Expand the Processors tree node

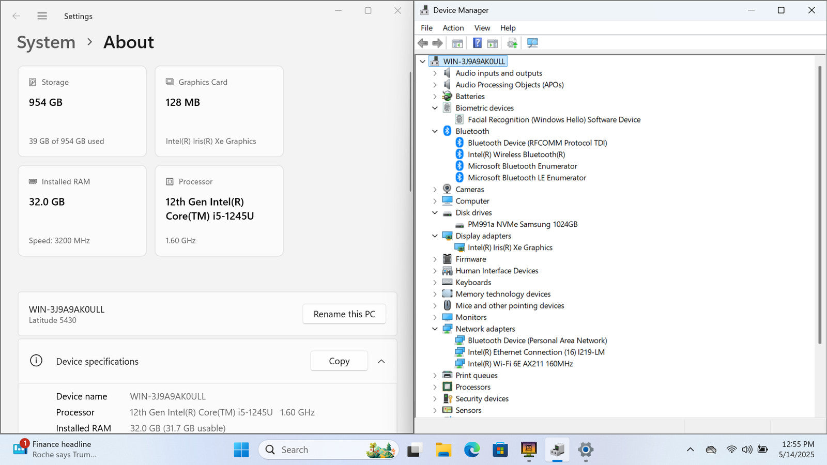coord(435,387)
